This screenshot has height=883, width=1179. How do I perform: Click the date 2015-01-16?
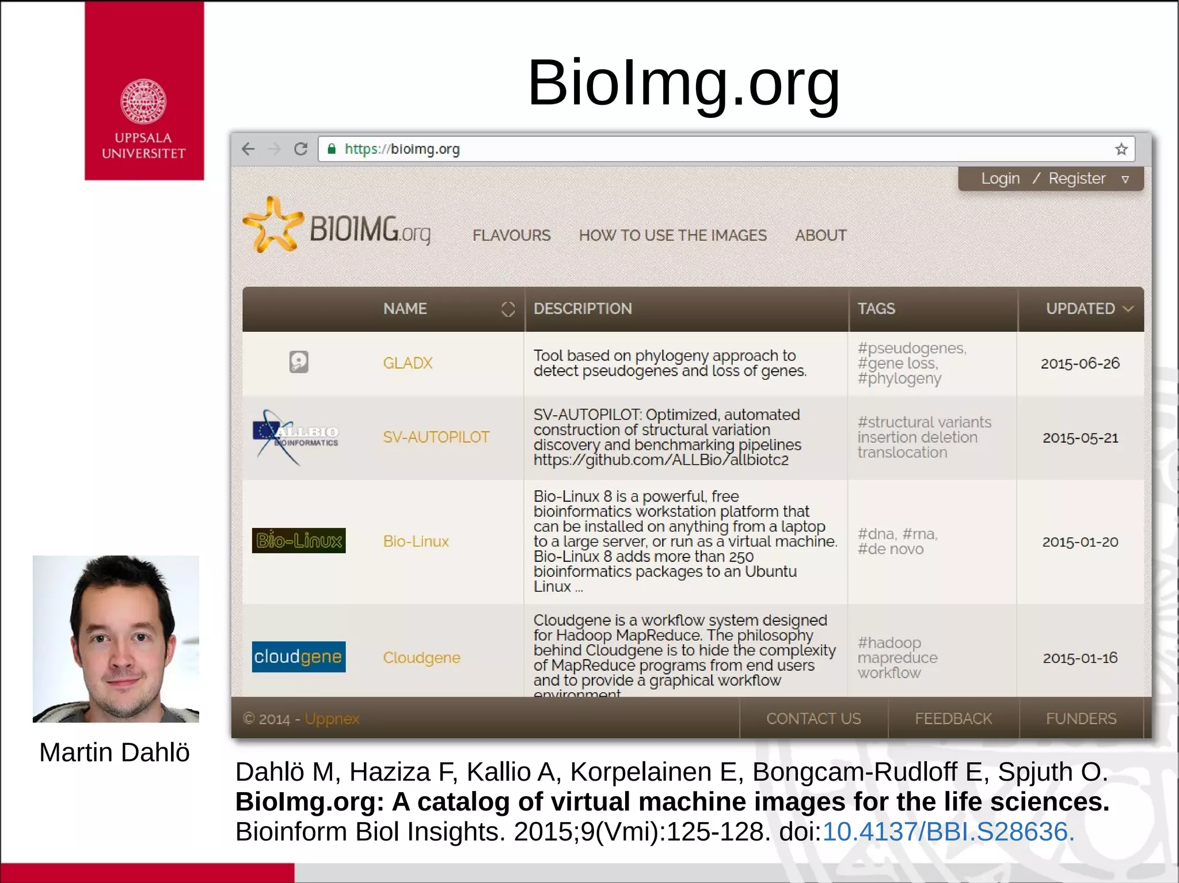click(x=1081, y=658)
